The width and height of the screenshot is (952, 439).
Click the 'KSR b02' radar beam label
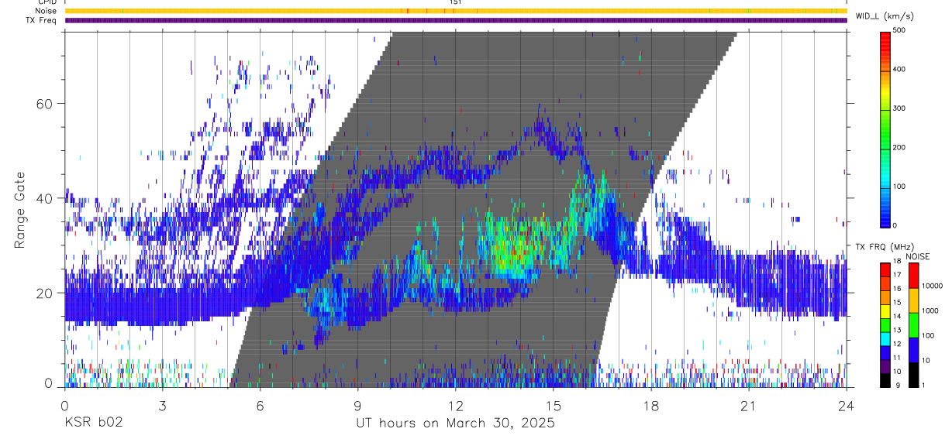tap(93, 424)
